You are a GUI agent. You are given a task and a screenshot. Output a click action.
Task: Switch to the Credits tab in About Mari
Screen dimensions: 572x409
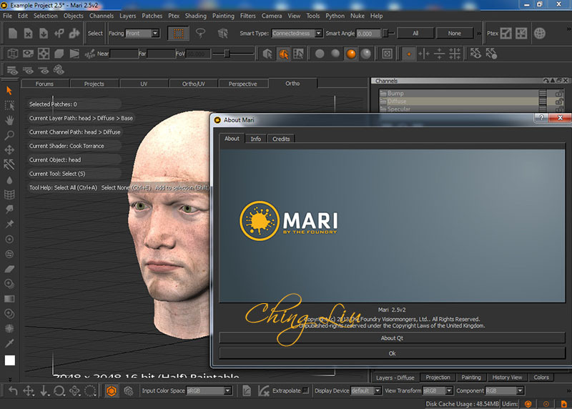(x=281, y=139)
